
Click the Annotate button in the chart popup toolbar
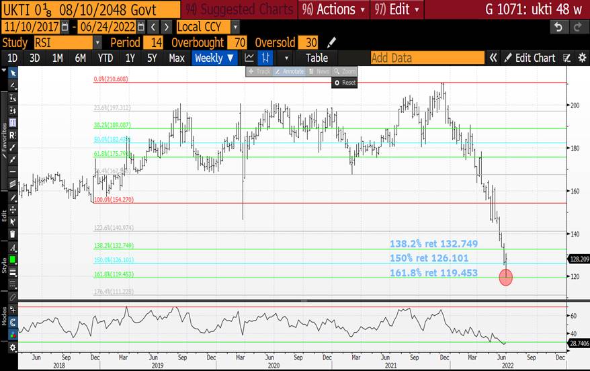(x=289, y=71)
